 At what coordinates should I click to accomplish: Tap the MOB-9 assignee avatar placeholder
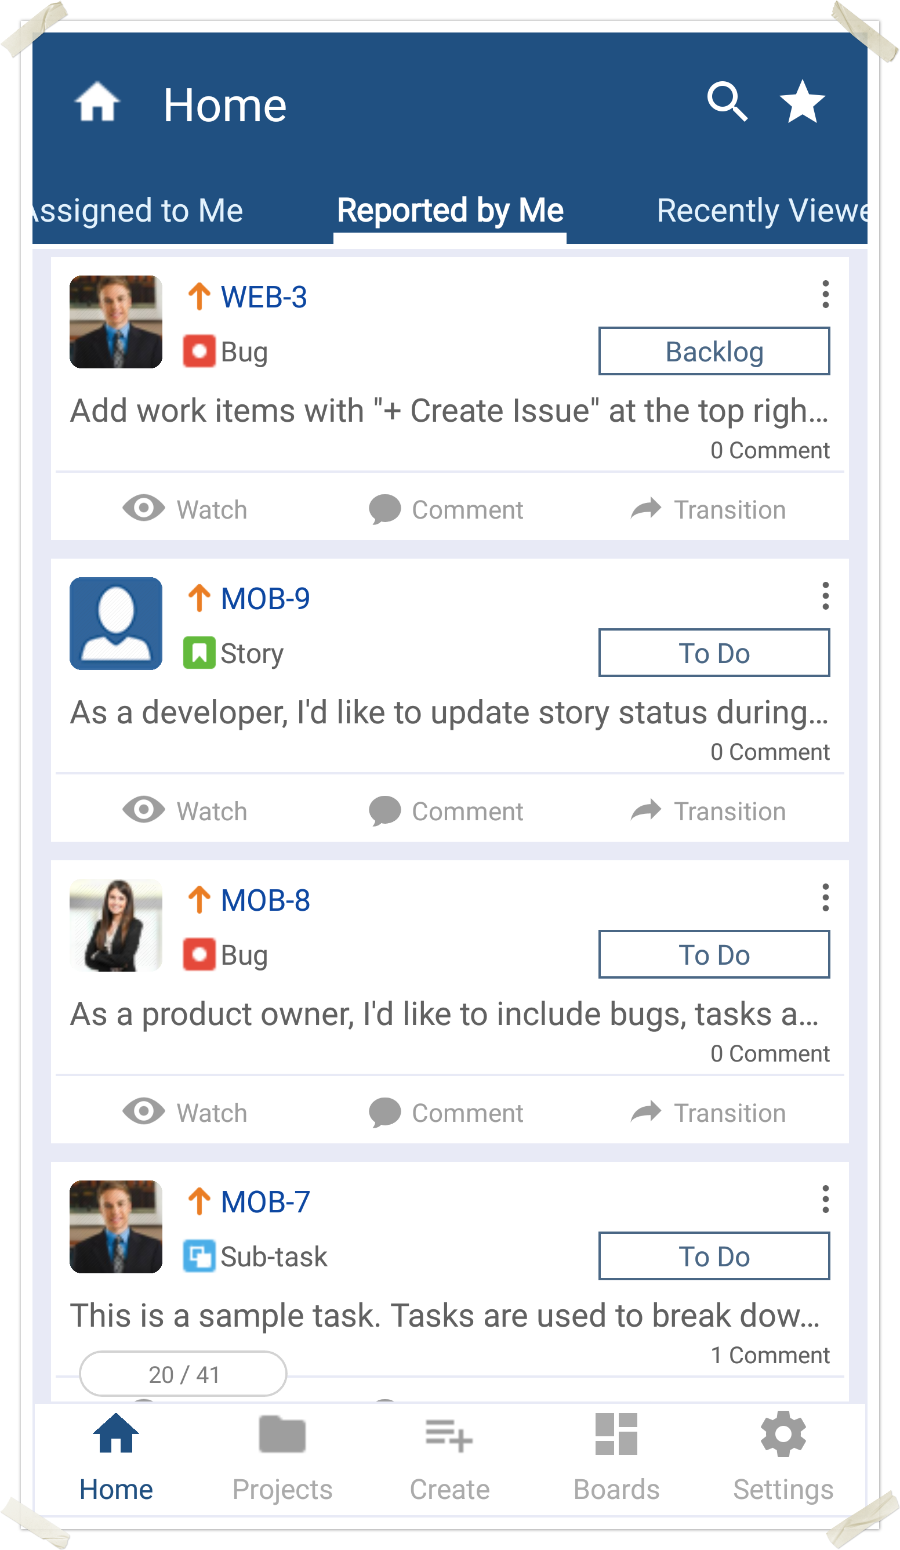tap(115, 623)
